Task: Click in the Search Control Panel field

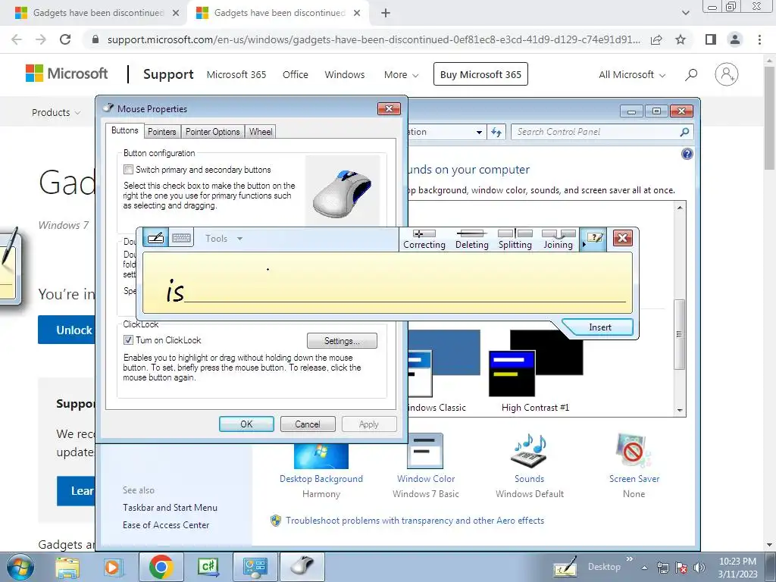Action: point(596,132)
